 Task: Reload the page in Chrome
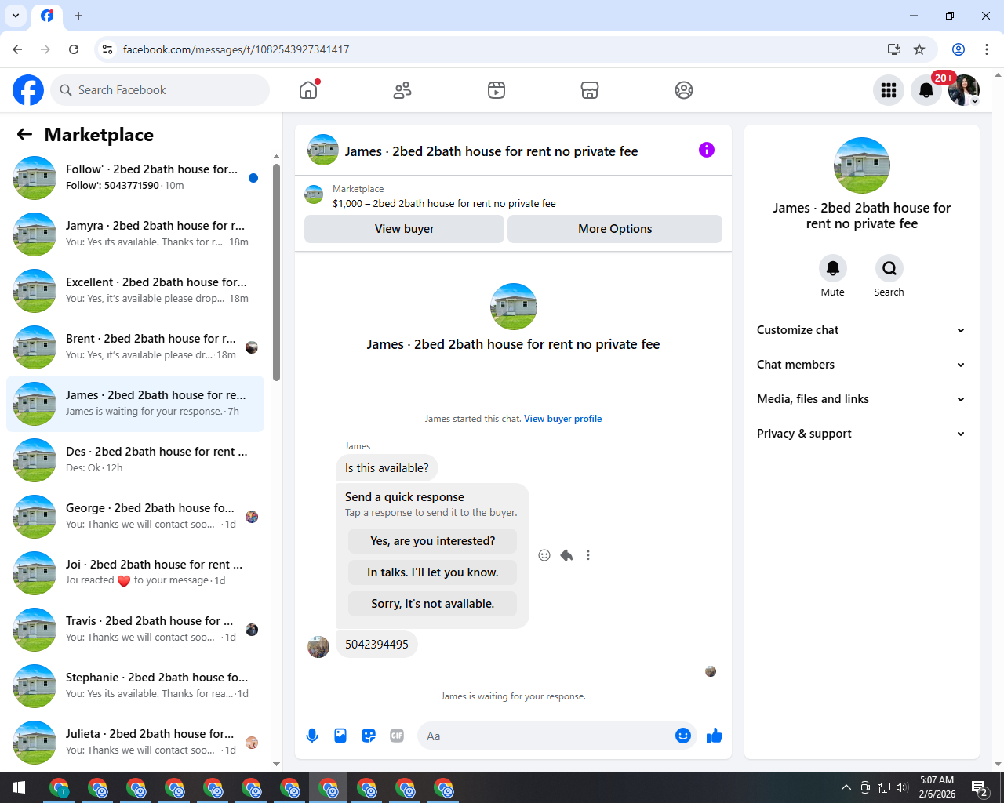[74, 49]
